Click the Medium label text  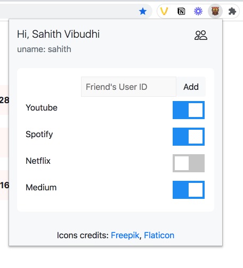[41, 188]
